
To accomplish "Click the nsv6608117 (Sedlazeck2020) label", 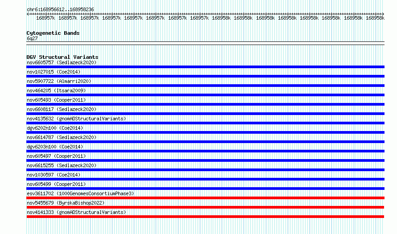I will coord(62,109).
